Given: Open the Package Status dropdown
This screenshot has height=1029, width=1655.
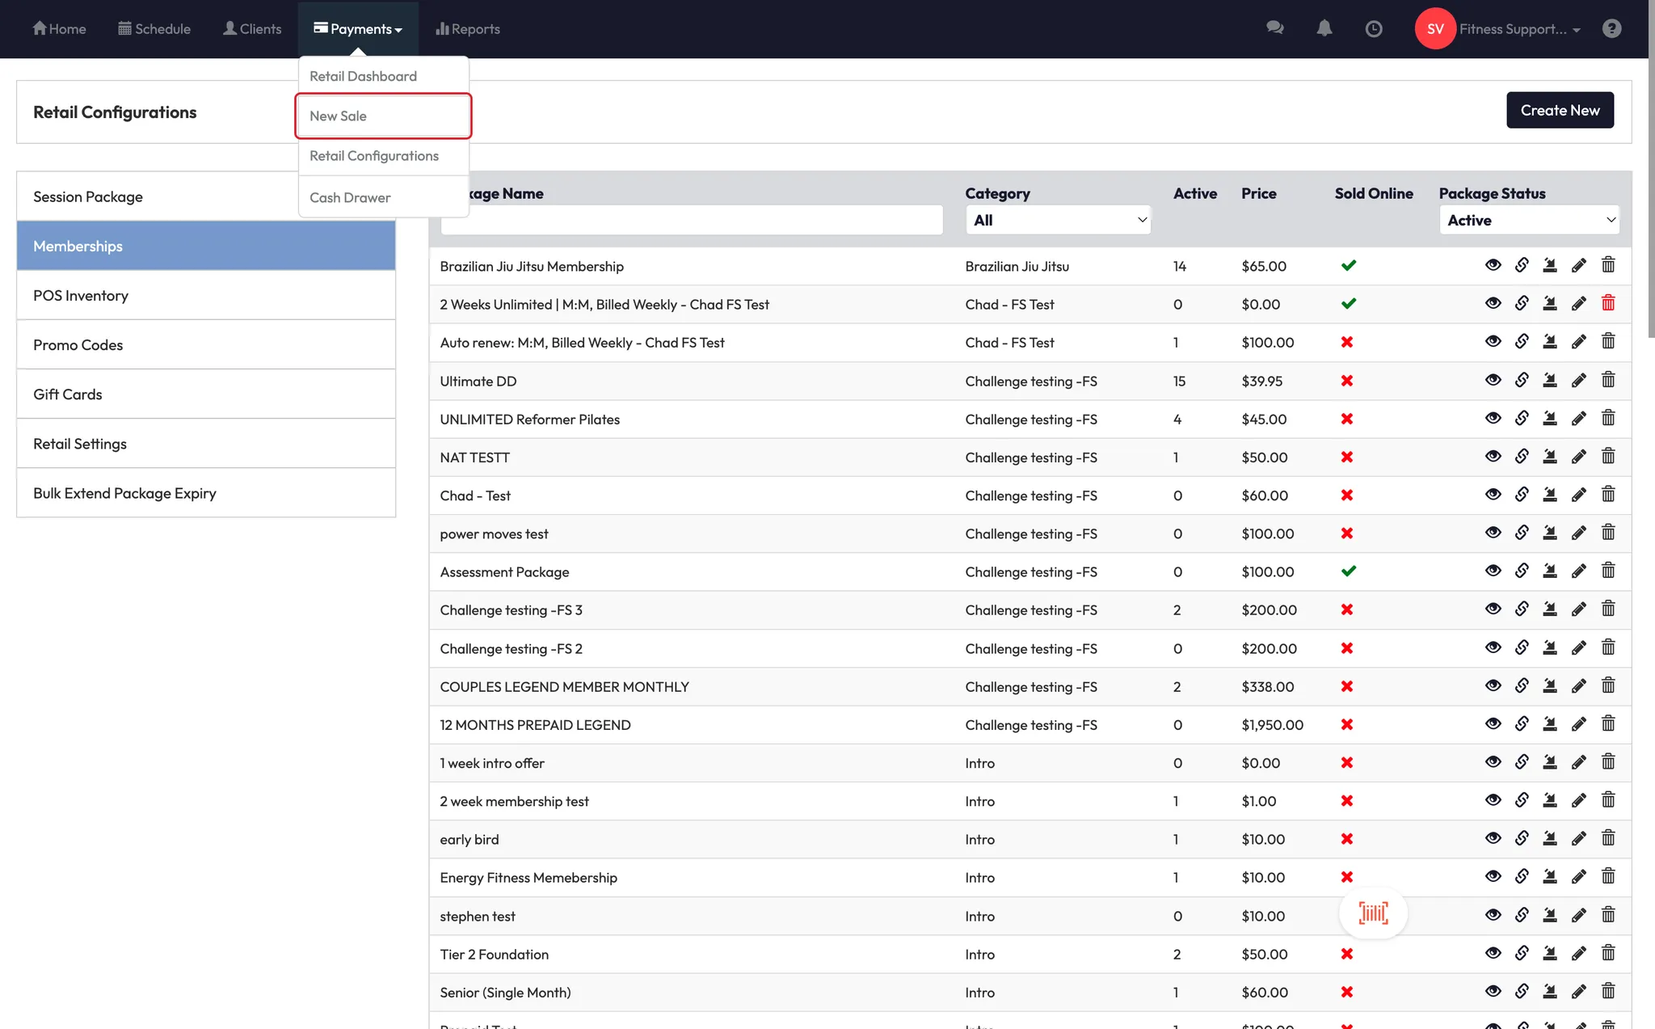Looking at the screenshot, I should [x=1529, y=220].
